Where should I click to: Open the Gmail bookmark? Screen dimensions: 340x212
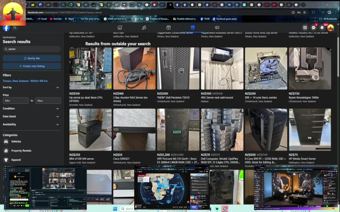42,19
